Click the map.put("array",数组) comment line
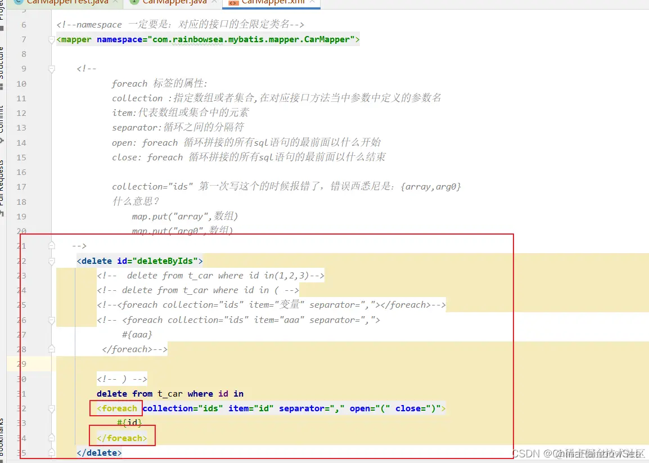The image size is (649, 463). [x=185, y=216]
